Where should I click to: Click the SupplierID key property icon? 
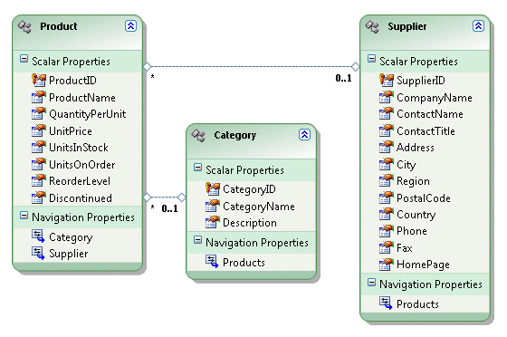point(387,80)
